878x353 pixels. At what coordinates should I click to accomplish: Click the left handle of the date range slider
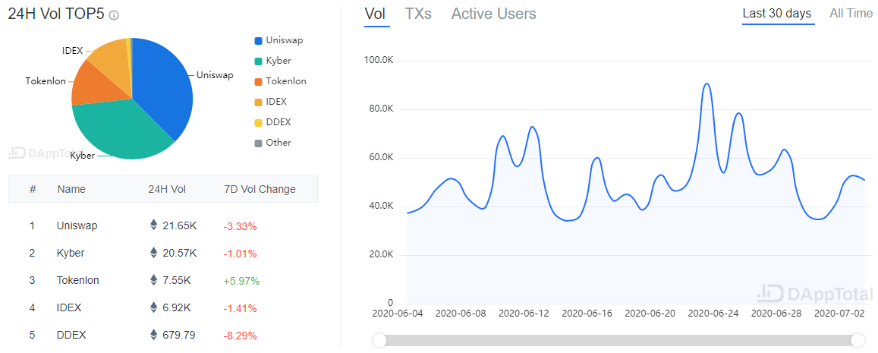point(379,340)
